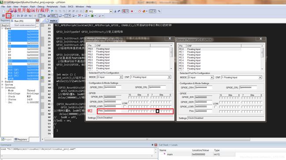Open the Debug menu
This screenshot has width=286, height=160.
41,7
